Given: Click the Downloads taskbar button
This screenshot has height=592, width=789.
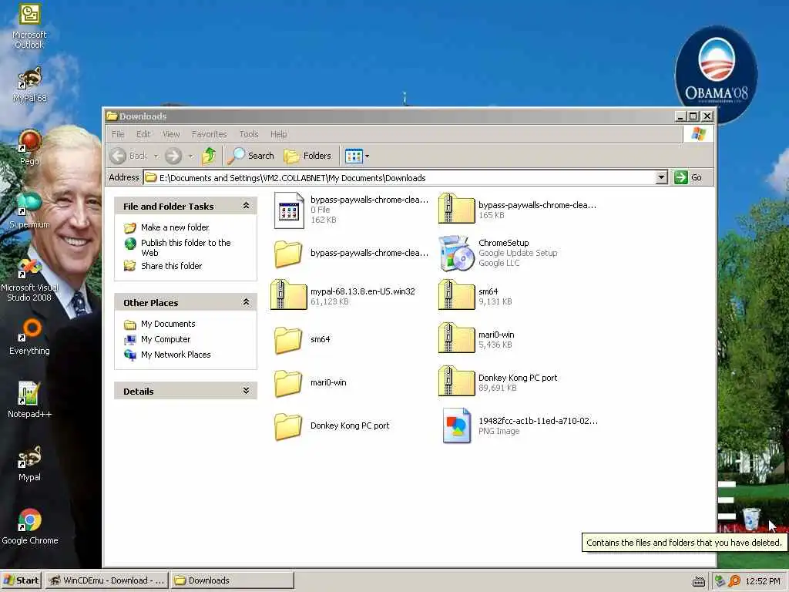Looking at the screenshot, I should pyautogui.click(x=232, y=580).
